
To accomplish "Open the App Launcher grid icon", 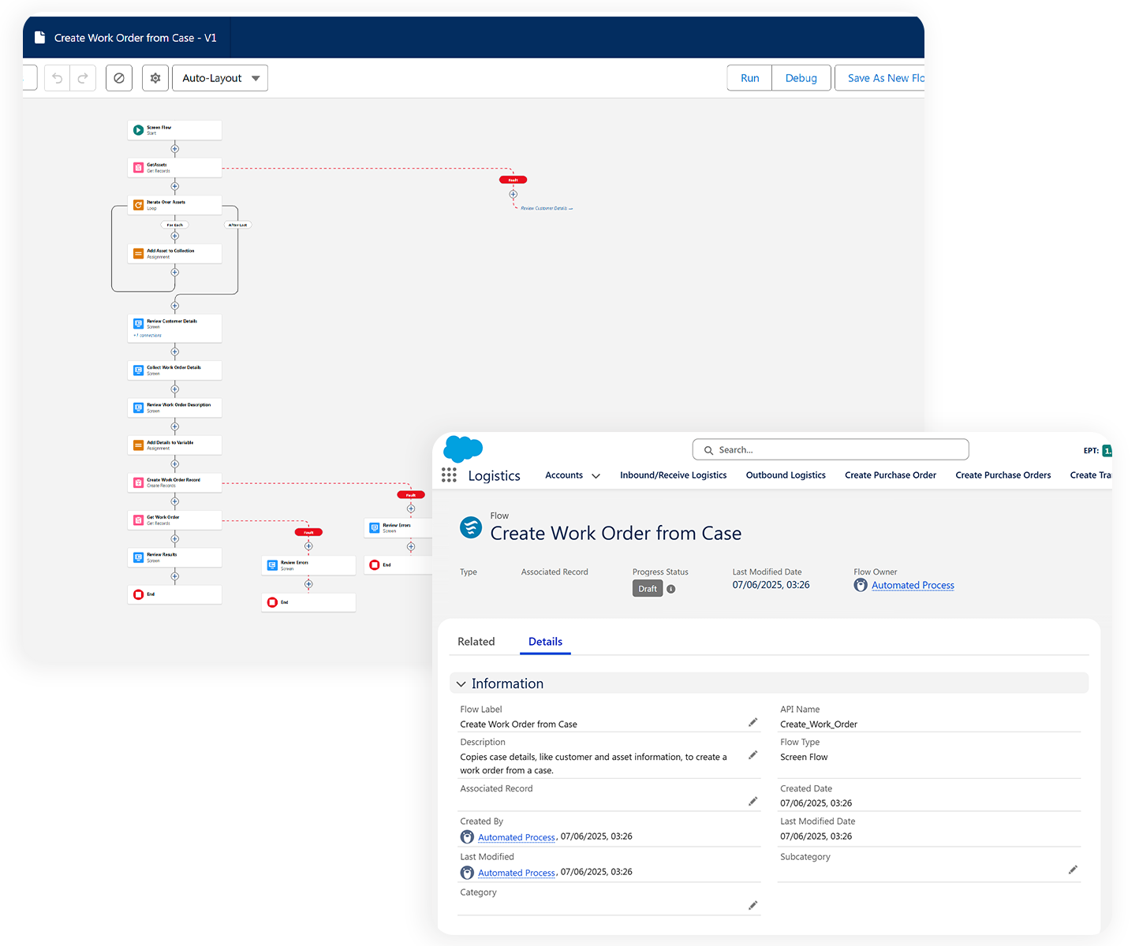I will pos(449,475).
